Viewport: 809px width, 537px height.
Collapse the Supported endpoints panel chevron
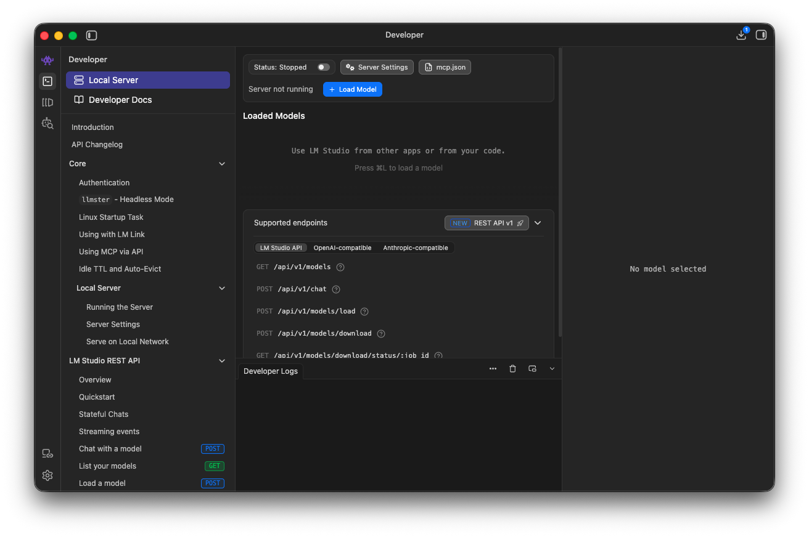point(538,223)
